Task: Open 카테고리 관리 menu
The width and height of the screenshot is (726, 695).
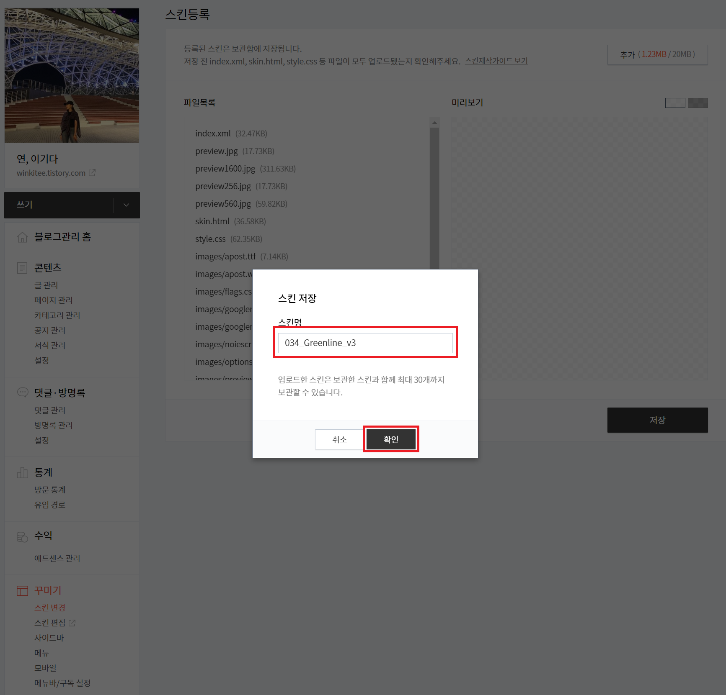Action: pos(57,315)
